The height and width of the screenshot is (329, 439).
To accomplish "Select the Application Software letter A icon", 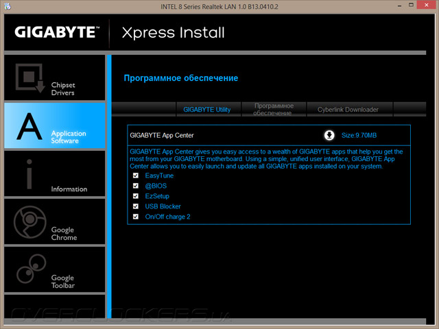I will click(x=29, y=126).
